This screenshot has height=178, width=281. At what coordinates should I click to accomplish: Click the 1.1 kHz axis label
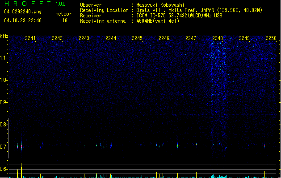pyautogui.click(x=4, y=58)
